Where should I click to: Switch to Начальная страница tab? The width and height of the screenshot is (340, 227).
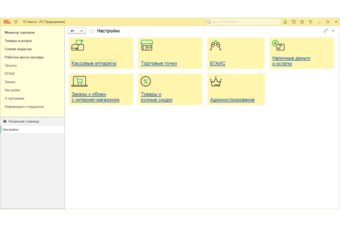coord(24,121)
